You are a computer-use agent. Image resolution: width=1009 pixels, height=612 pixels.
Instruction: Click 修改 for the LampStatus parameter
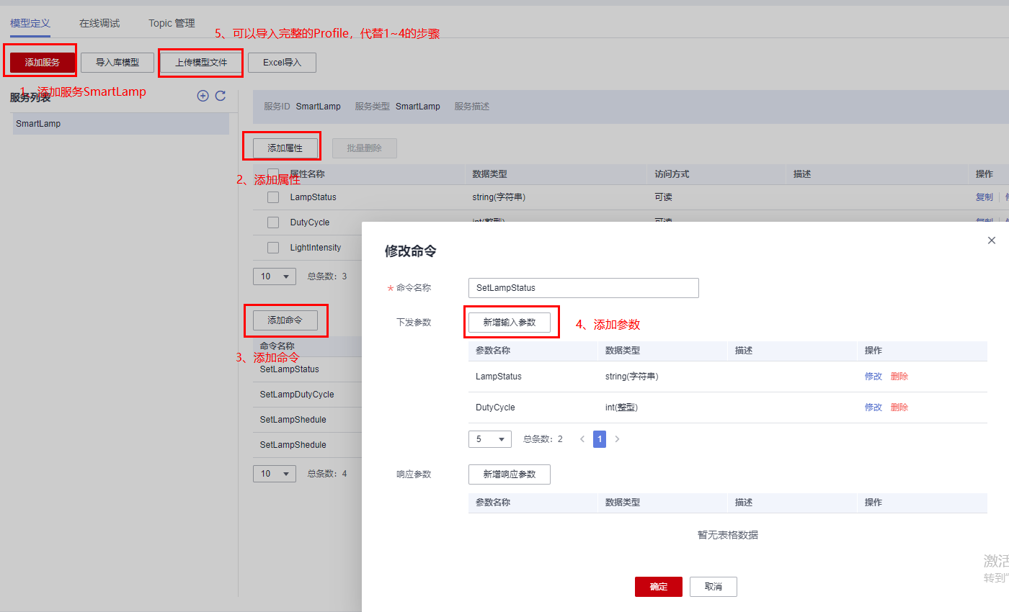874,377
